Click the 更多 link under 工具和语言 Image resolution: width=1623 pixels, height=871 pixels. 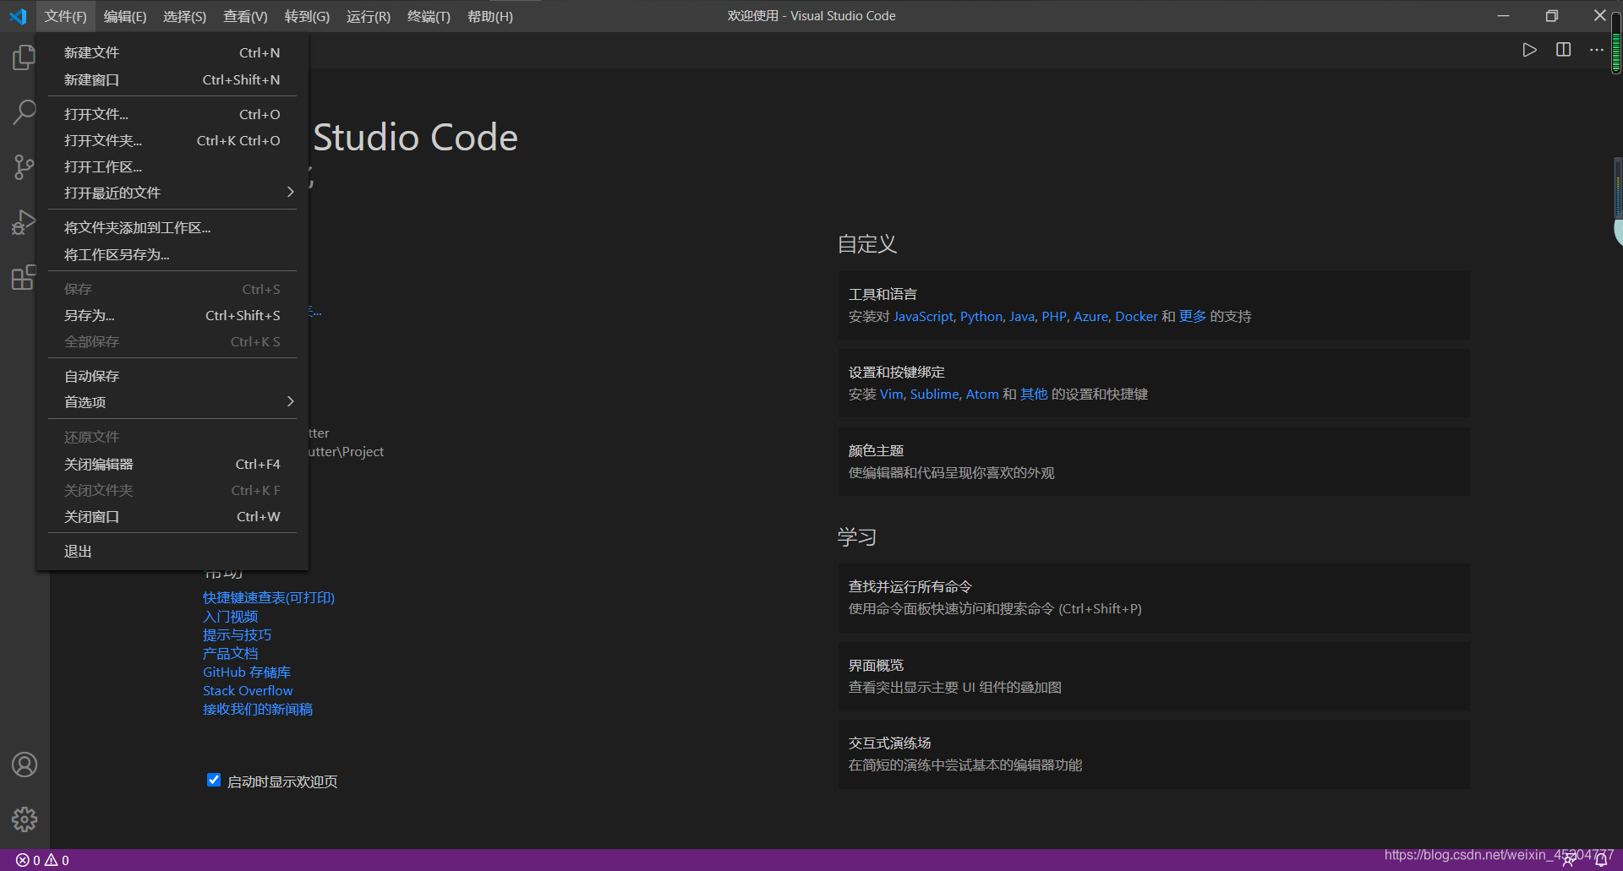click(x=1193, y=316)
